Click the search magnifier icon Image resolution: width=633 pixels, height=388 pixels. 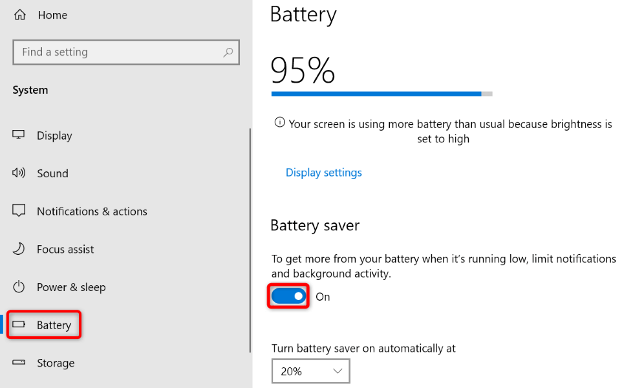click(228, 52)
